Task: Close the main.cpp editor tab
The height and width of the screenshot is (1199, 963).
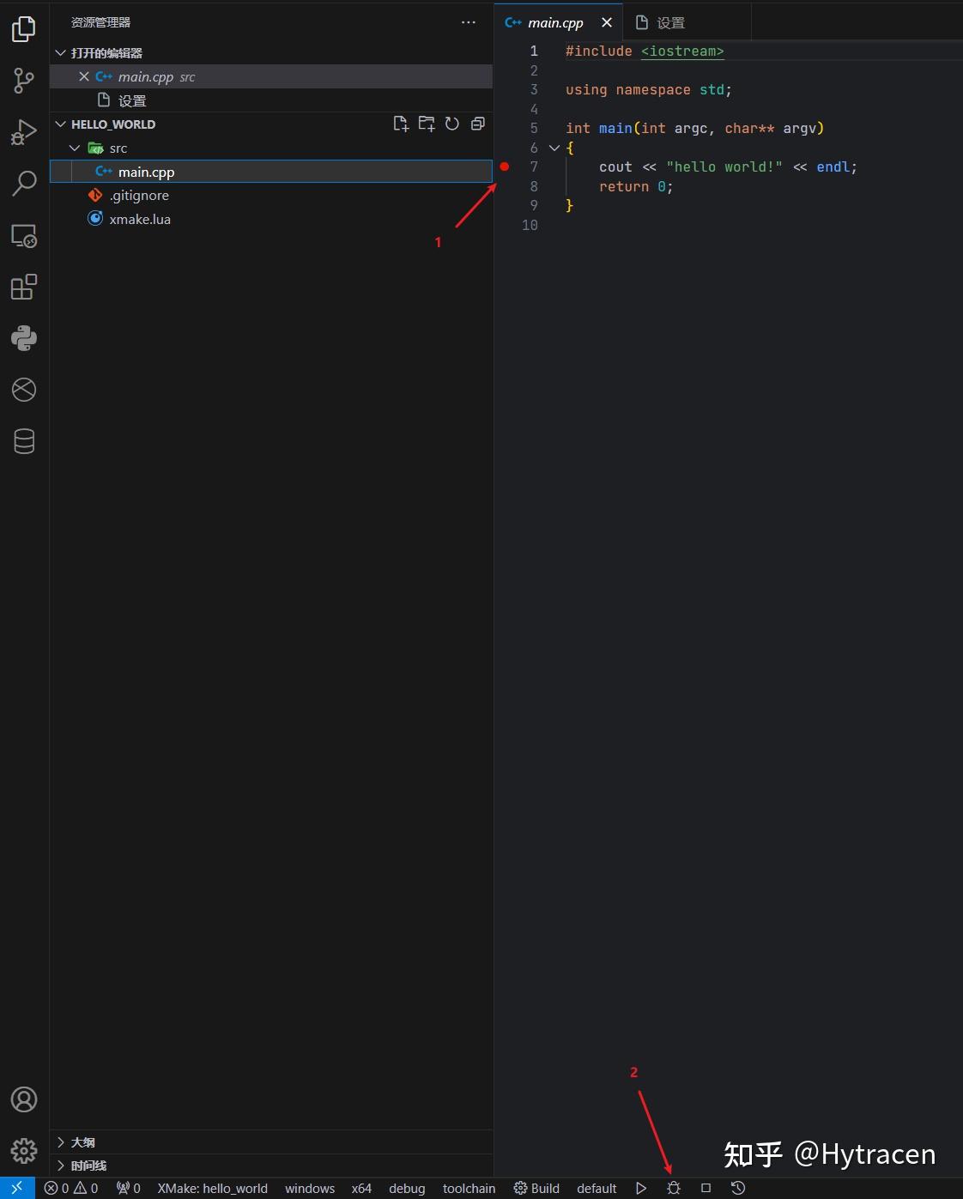Action: click(607, 23)
